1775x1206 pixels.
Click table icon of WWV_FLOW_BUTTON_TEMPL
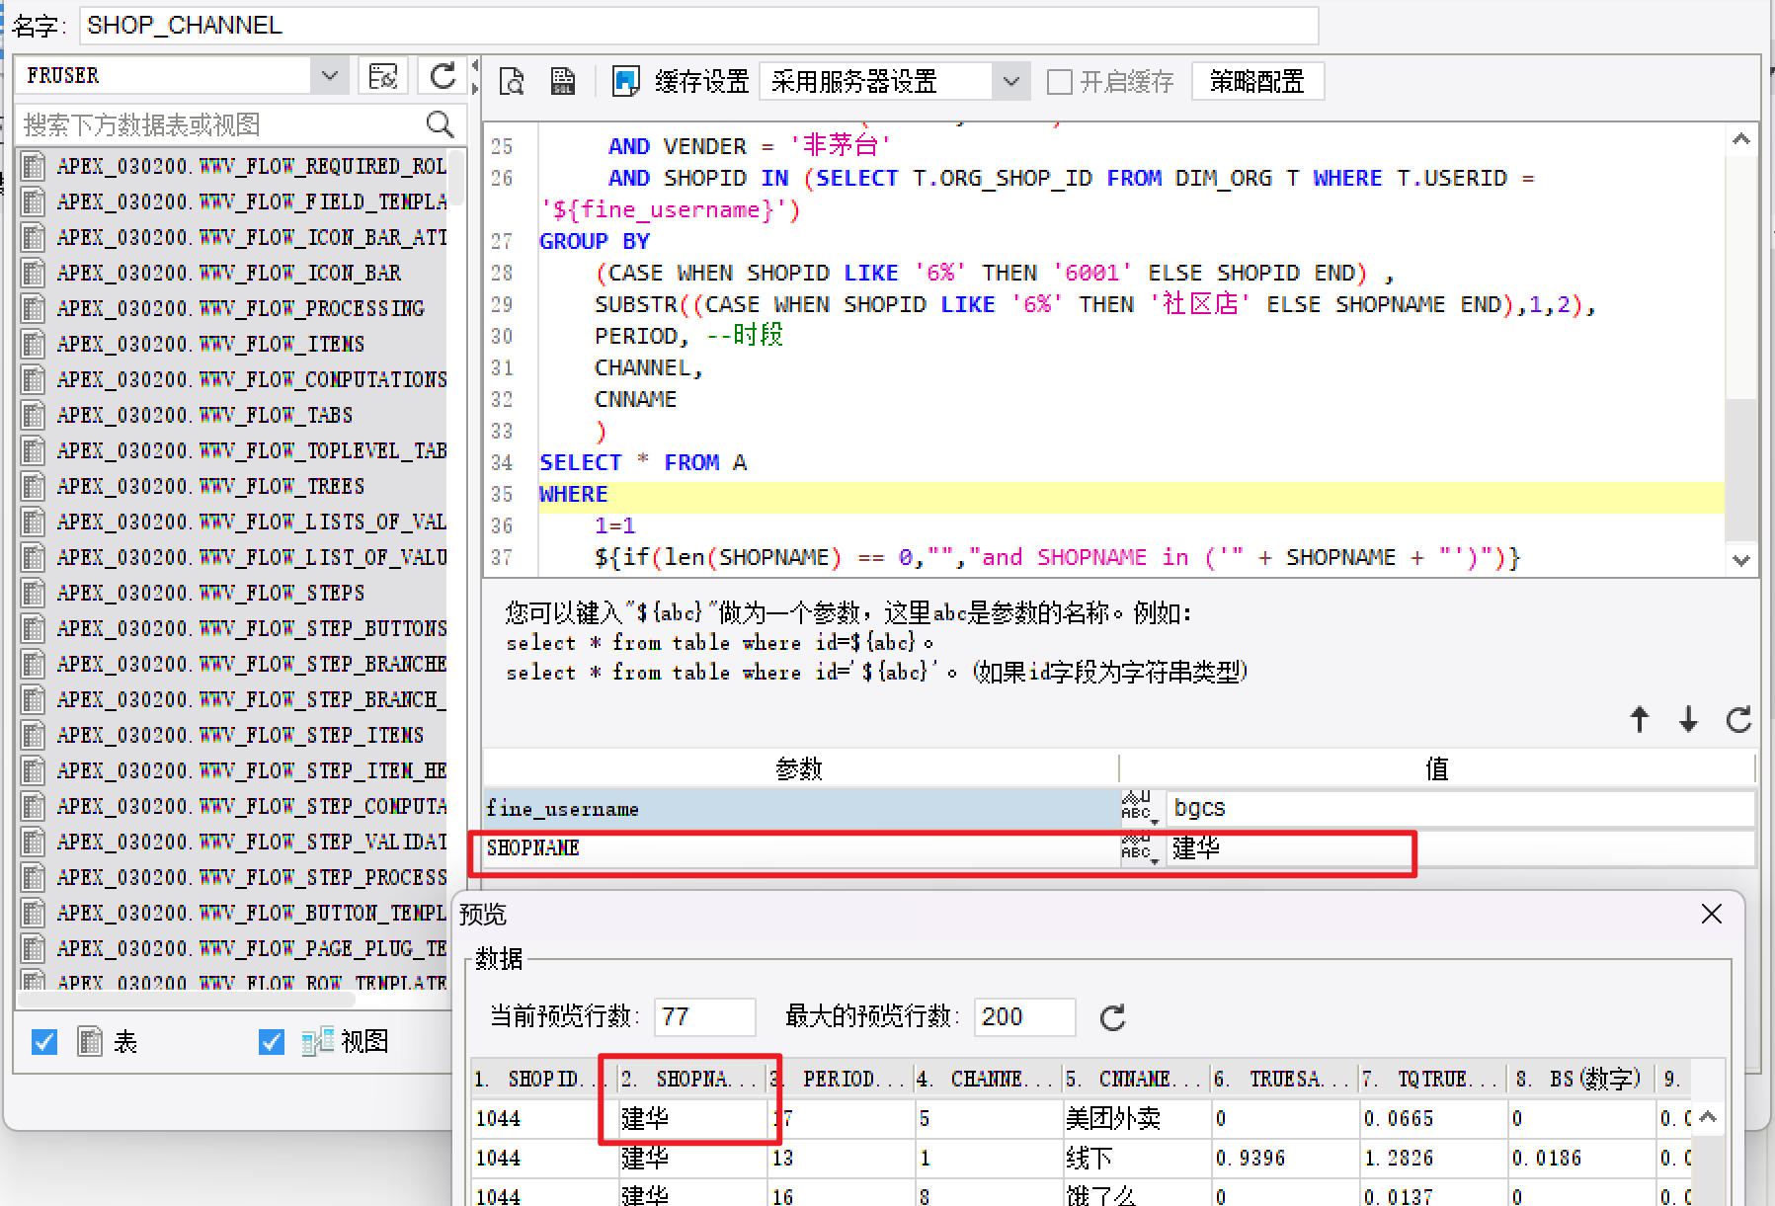point(34,913)
